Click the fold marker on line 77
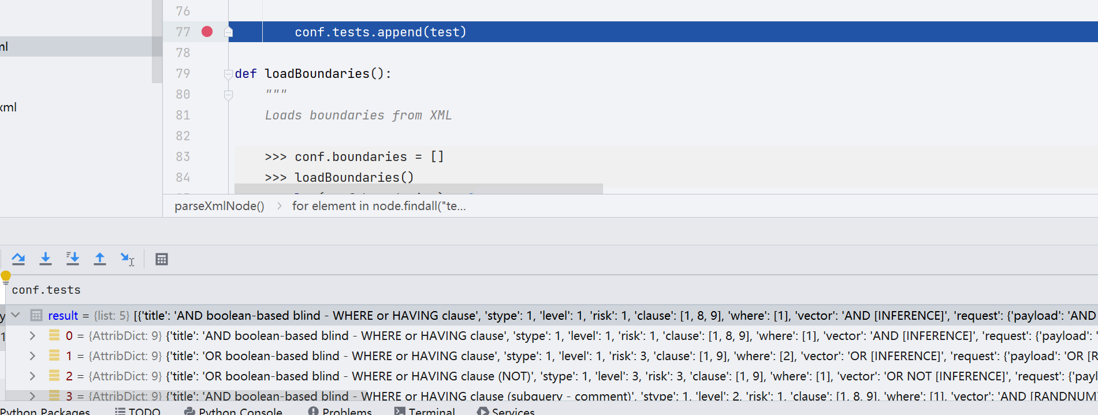The image size is (1098, 415). pyautogui.click(x=229, y=32)
